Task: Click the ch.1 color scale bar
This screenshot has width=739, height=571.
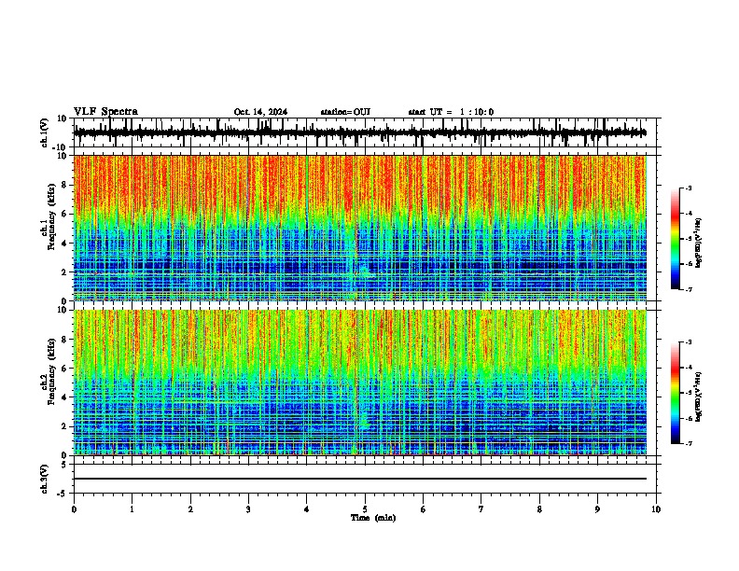Action: pyautogui.click(x=676, y=239)
